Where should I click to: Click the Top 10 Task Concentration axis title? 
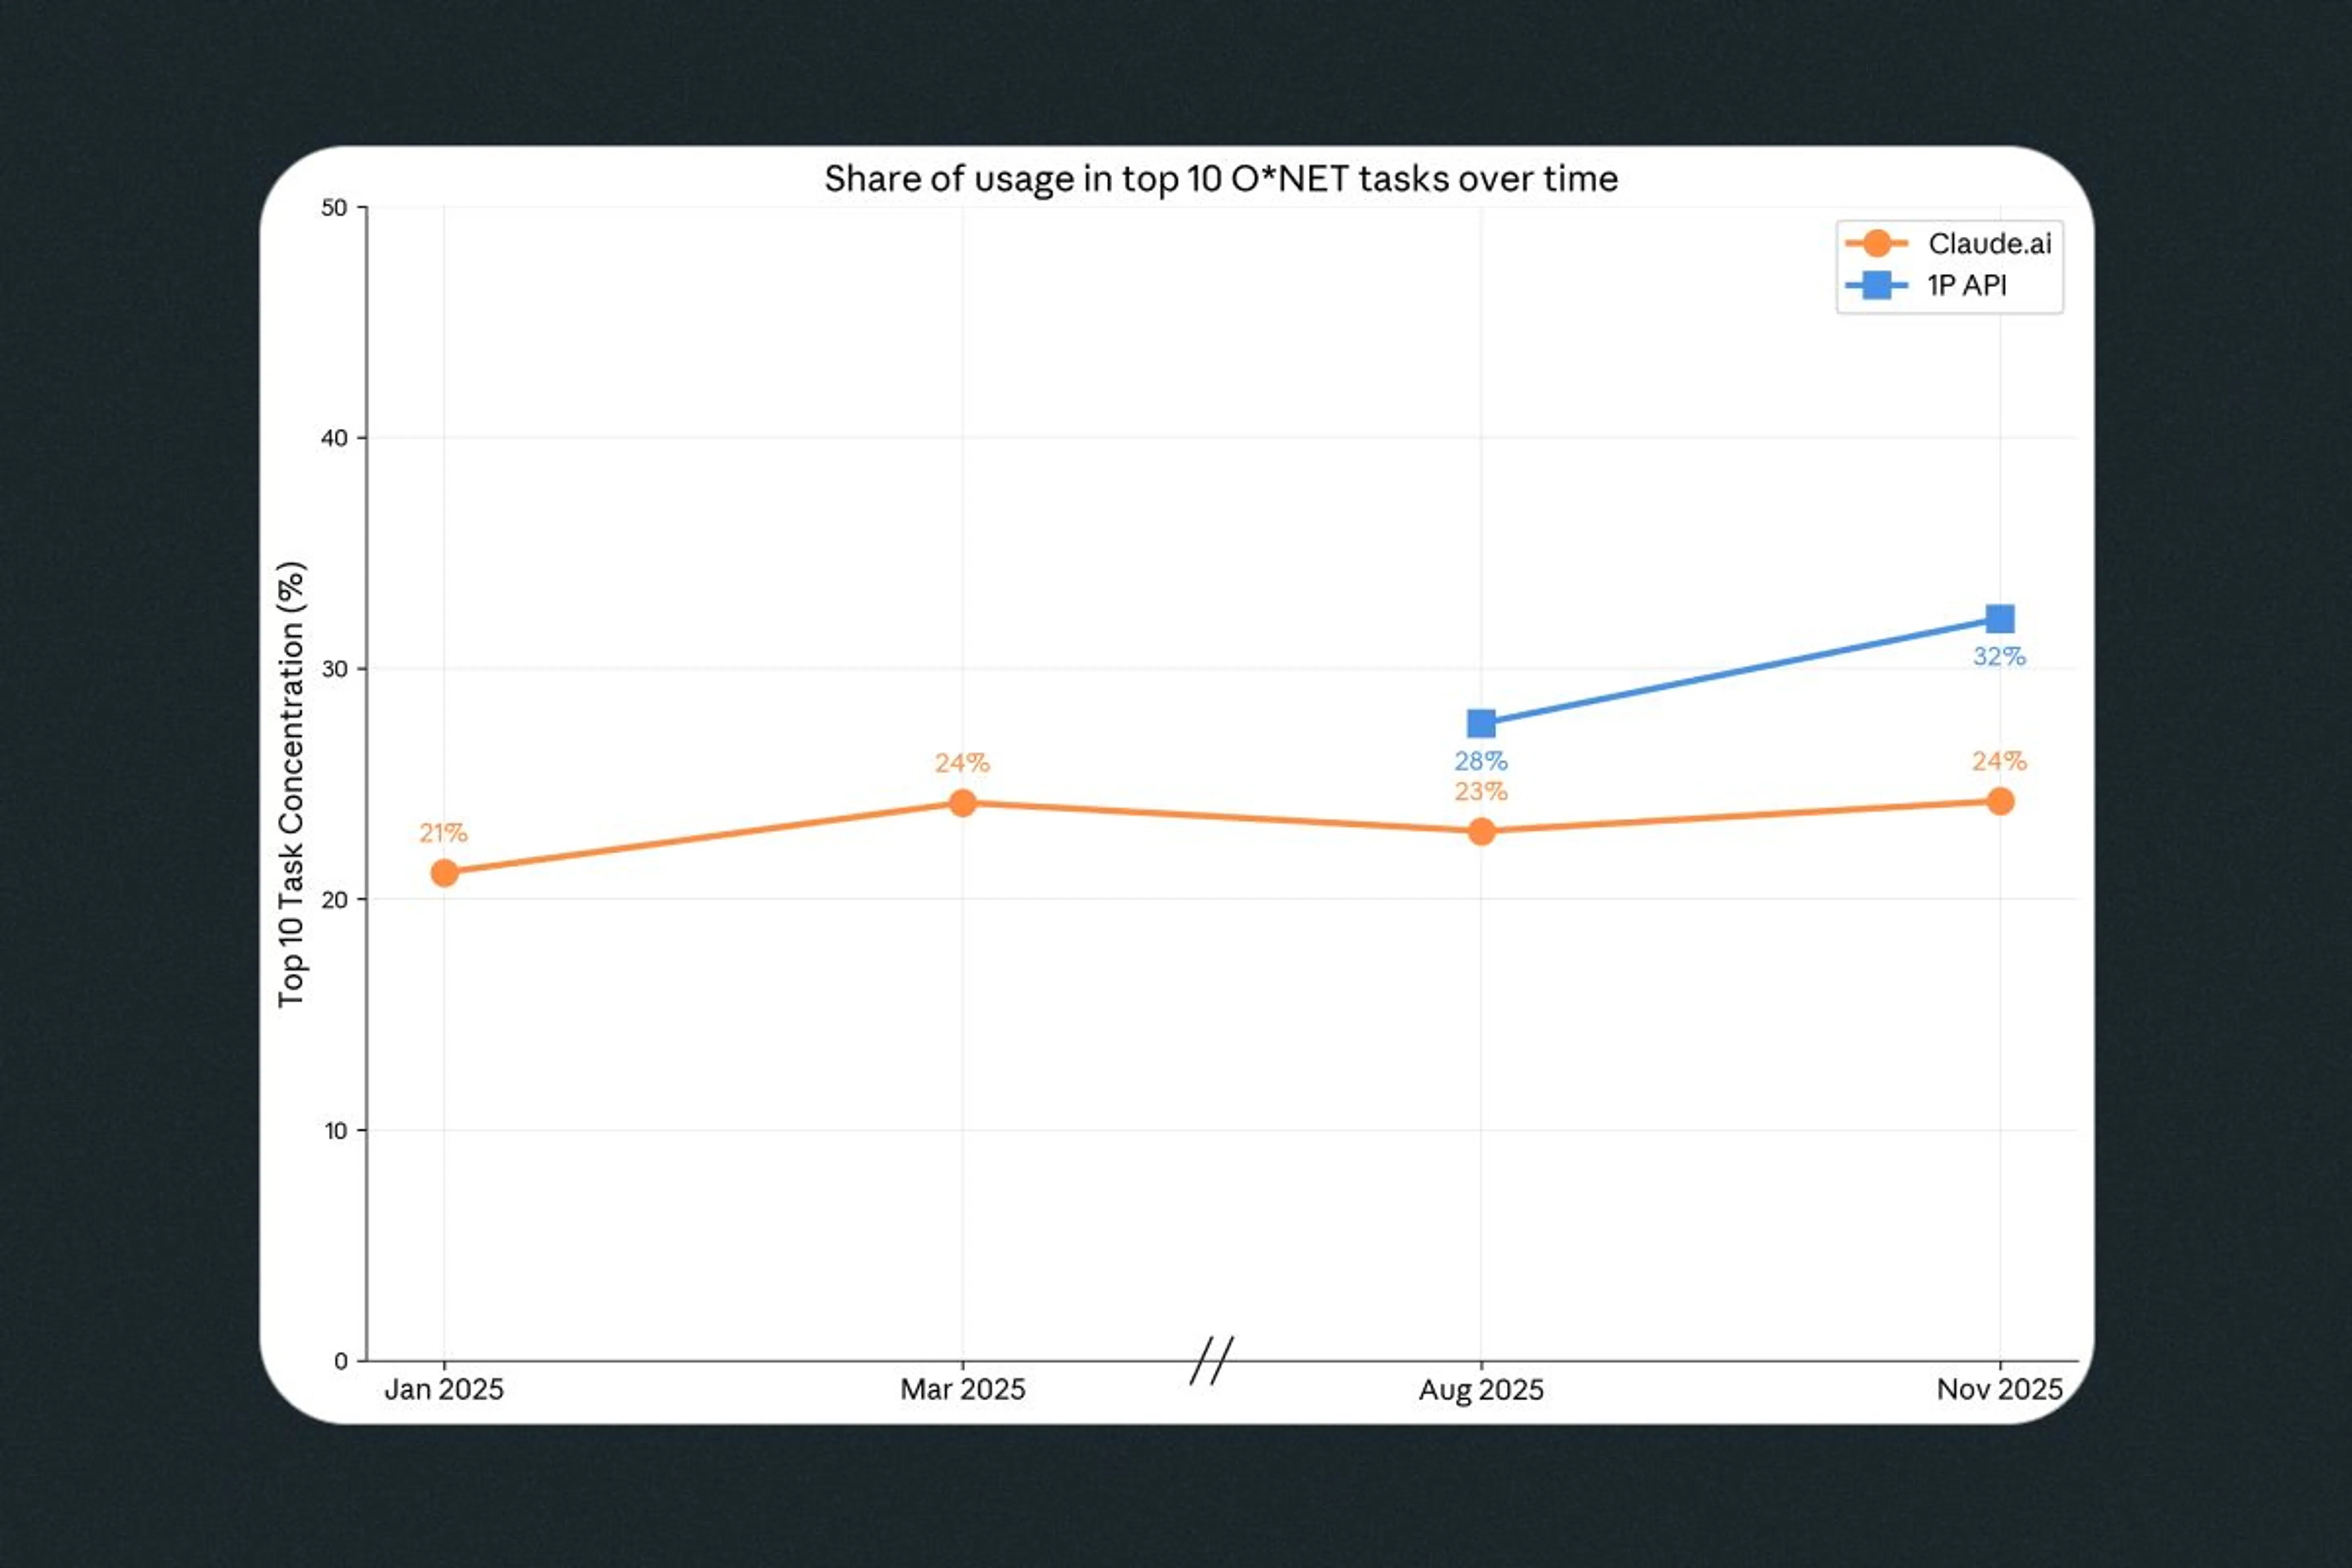[x=291, y=784]
